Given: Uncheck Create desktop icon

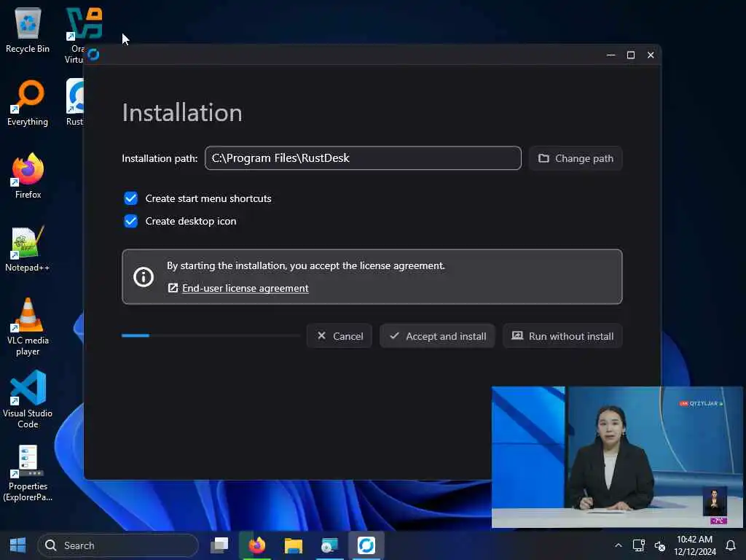Looking at the screenshot, I should [131, 221].
